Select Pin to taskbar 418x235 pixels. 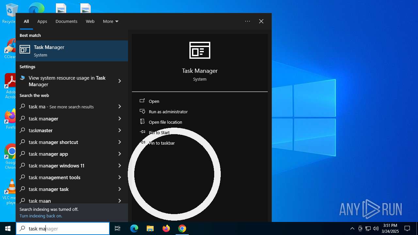[162, 143]
